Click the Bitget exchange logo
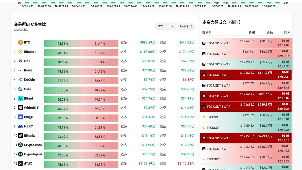Screen dimensions: 302x170 tap(20, 98)
